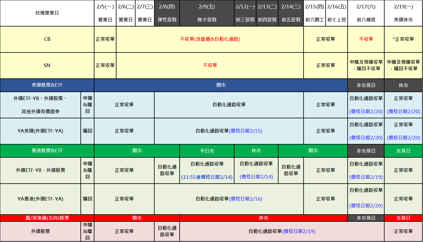Select the 2/17(六) 初八補班 header cell

tap(366, 13)
